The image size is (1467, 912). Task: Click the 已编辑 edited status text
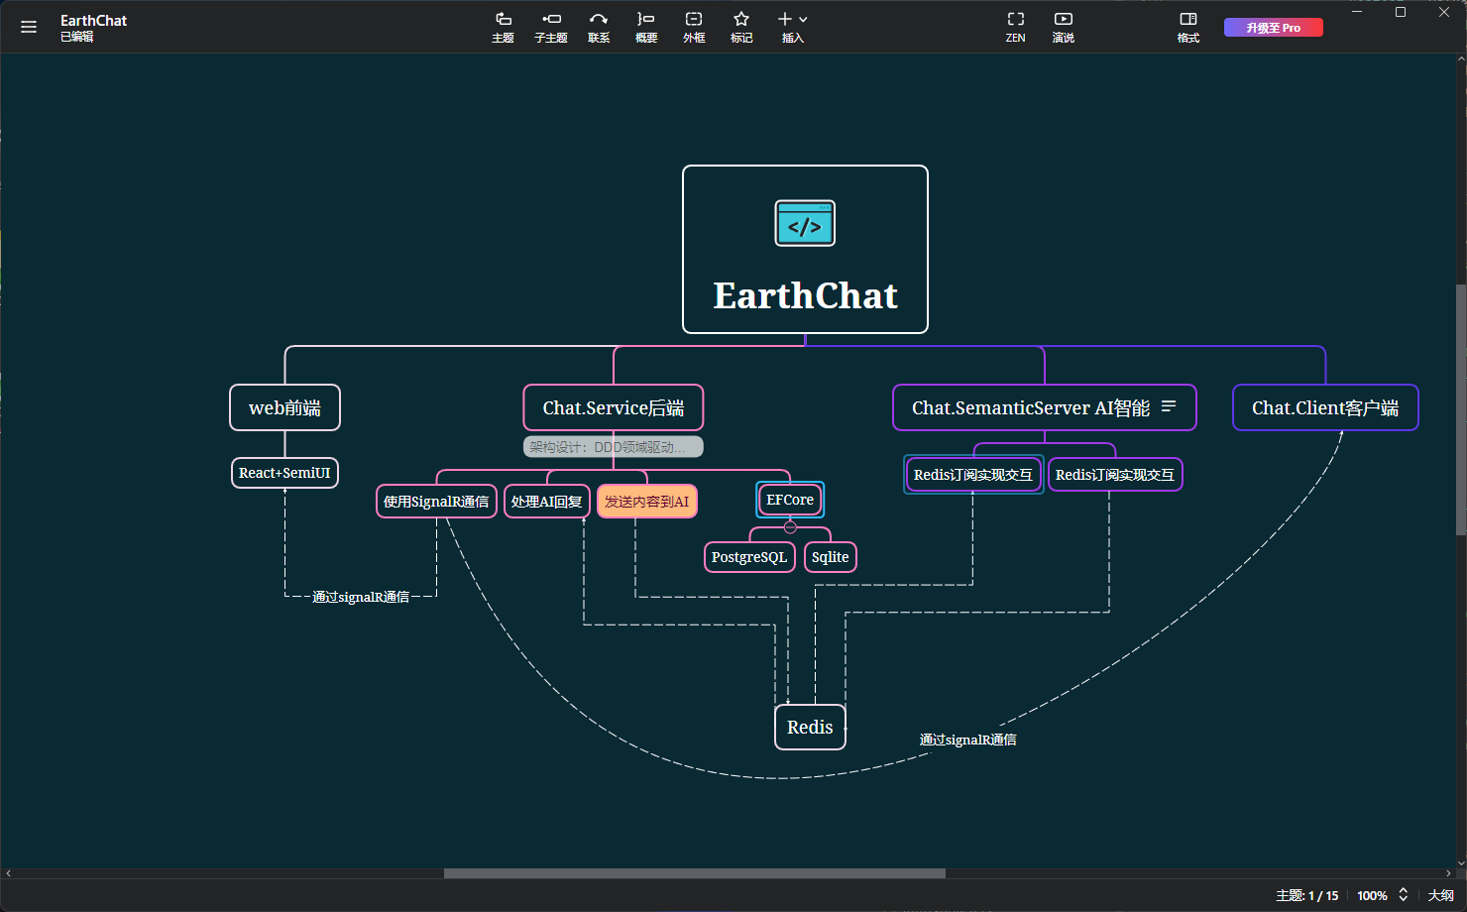point(77,37)
